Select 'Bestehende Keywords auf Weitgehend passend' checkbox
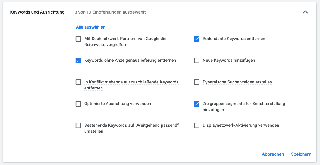The image size is (320, 165). pos(78,126)
